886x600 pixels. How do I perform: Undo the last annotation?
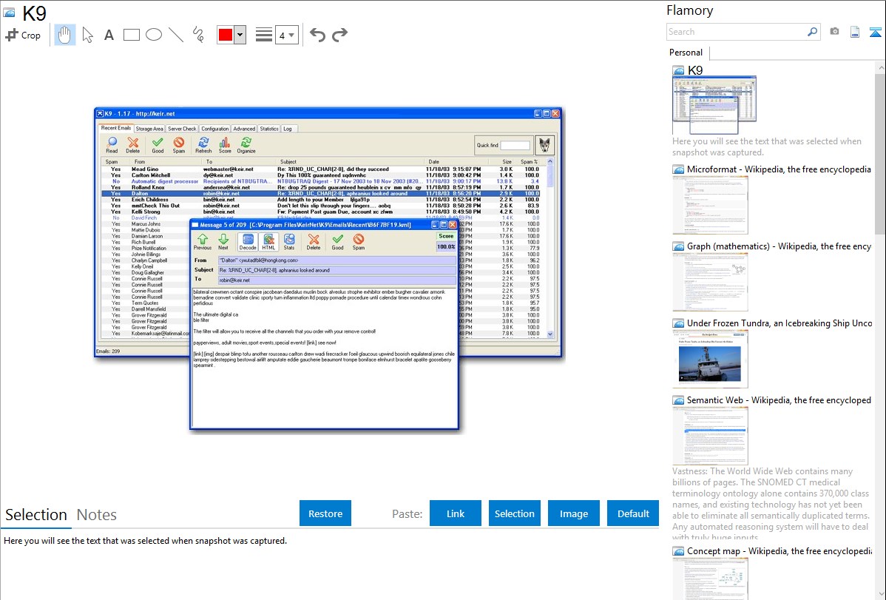point(317,35)
